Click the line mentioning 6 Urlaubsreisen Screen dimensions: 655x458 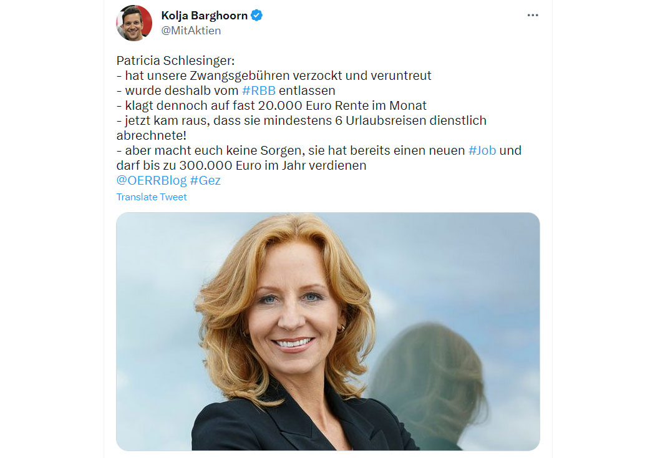click(301, 121)
